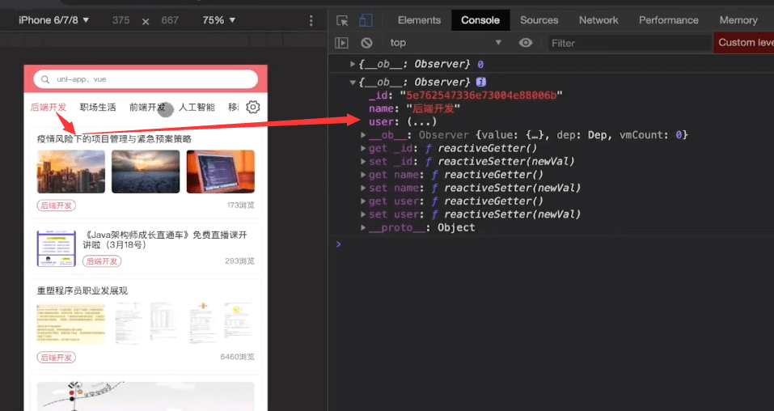Open article 重塑程序员职业发展观
This screenshot has height=411, width=774.
[x=82, y=290]
